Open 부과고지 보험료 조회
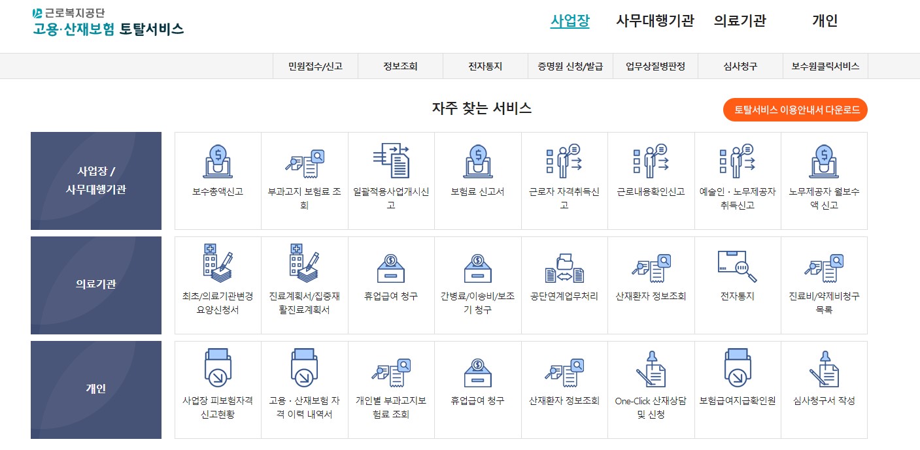The image size is (920, 450). pos(304,173)
